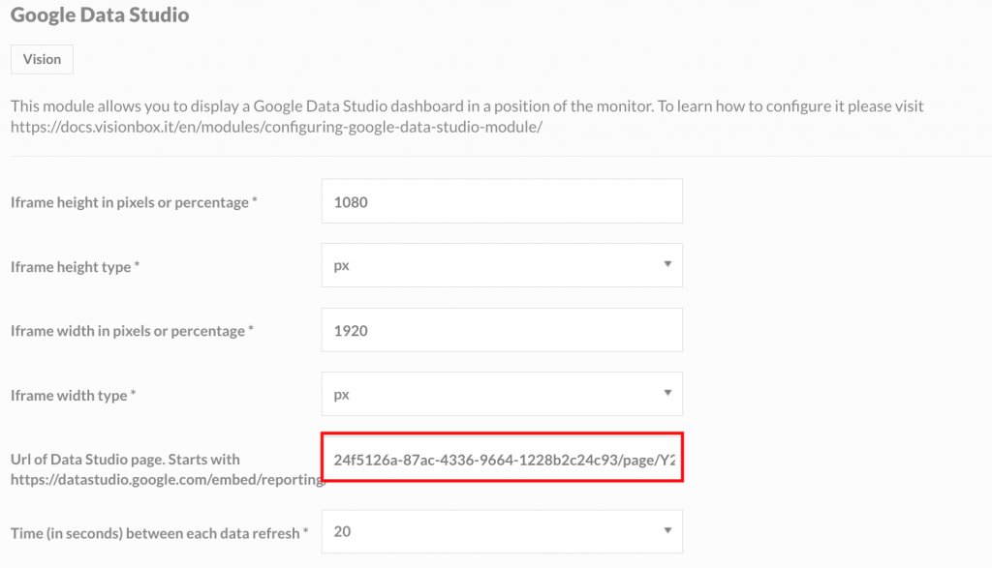This screenshot has height=568, width=992.
Task: Click the 'Iframe width type' label
Action: 73,396
